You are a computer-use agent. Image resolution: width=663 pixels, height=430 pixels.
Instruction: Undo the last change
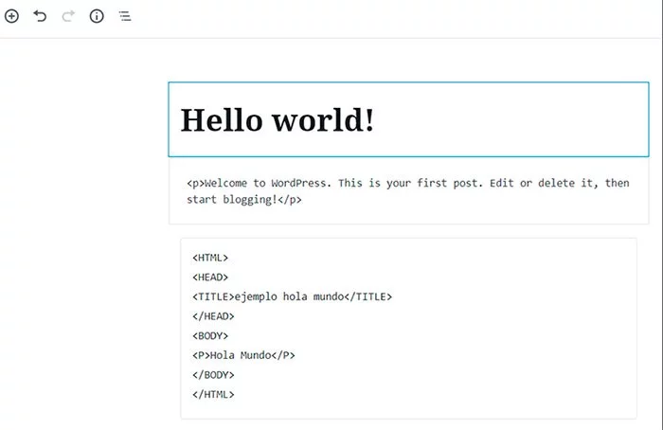40,16
